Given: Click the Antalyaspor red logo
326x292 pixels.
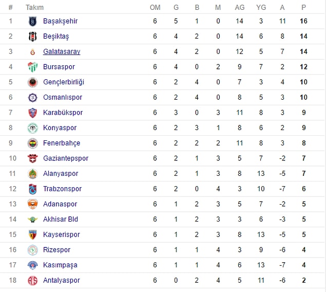Looking at the screenshot, I should (x=33, y=280).
